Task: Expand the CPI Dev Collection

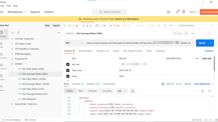Action: point(12,39)
